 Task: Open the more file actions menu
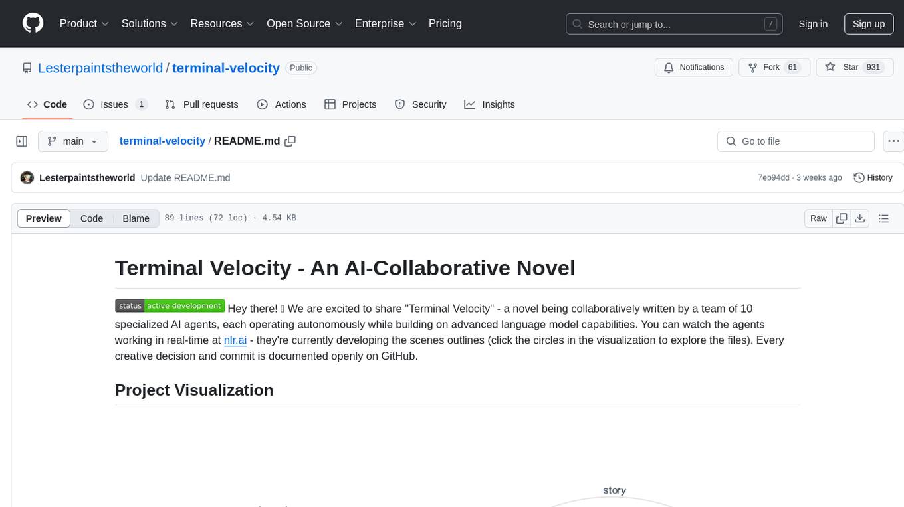pos(893,141)
